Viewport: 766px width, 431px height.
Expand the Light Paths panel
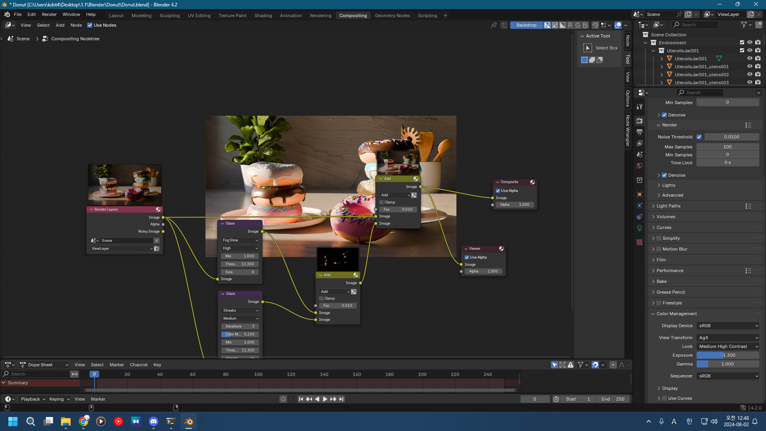click(x=668, y=206)
